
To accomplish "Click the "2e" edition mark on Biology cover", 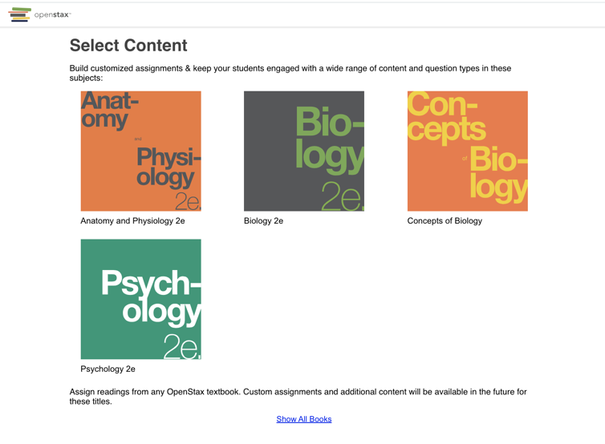I will (342, 196).
